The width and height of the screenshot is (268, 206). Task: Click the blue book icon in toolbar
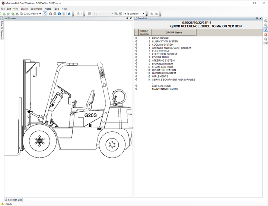coord(69,14)
